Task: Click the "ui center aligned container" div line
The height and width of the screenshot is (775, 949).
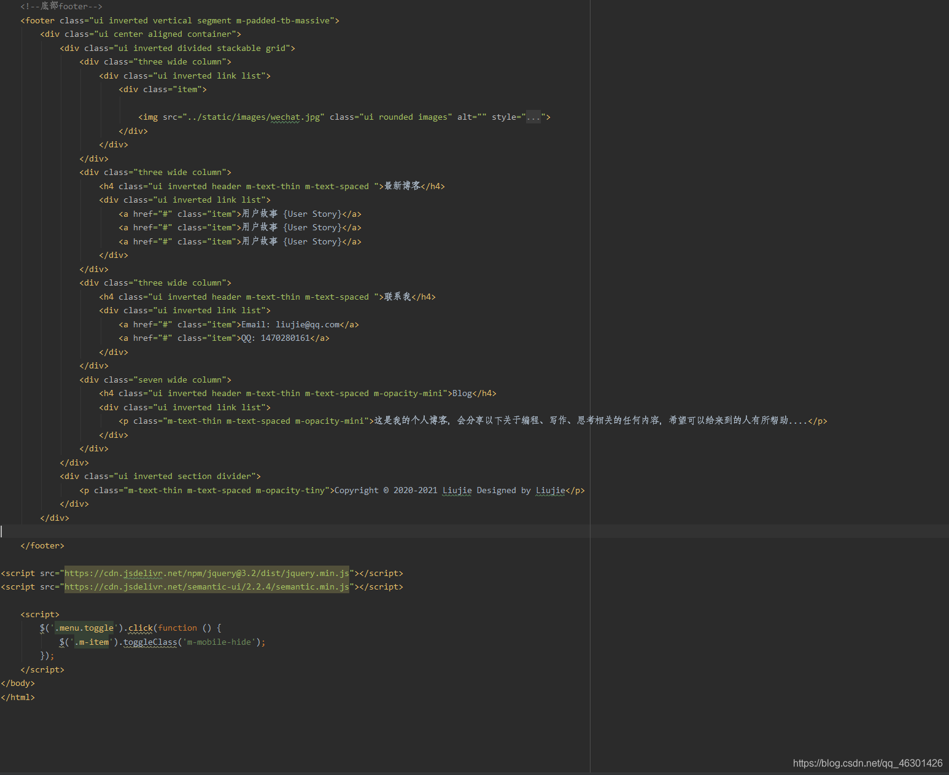Action: pyautogui.click(x=141, y=34)
